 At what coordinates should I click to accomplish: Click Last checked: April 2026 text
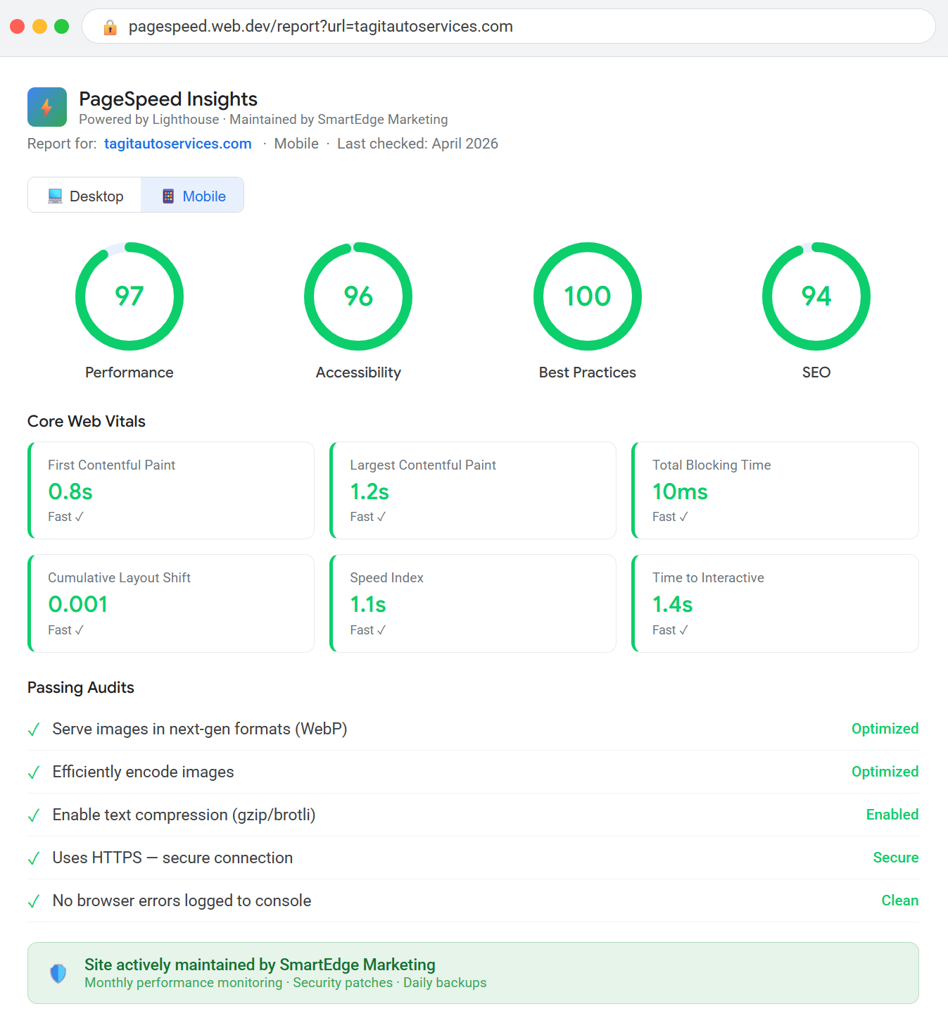click(417, 144)
